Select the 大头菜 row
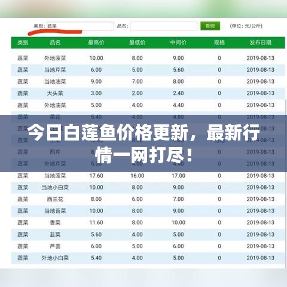Viewport: 287px width, 287px height. click(148, 93)
